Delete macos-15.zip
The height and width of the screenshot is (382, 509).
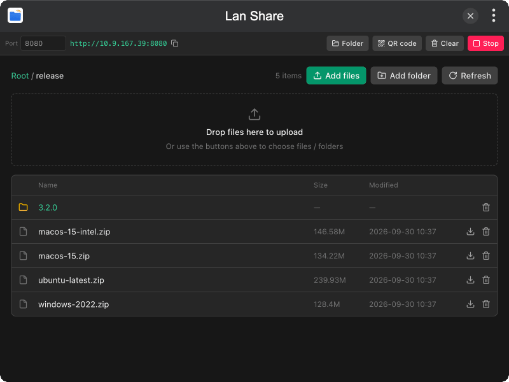point(486,256)
